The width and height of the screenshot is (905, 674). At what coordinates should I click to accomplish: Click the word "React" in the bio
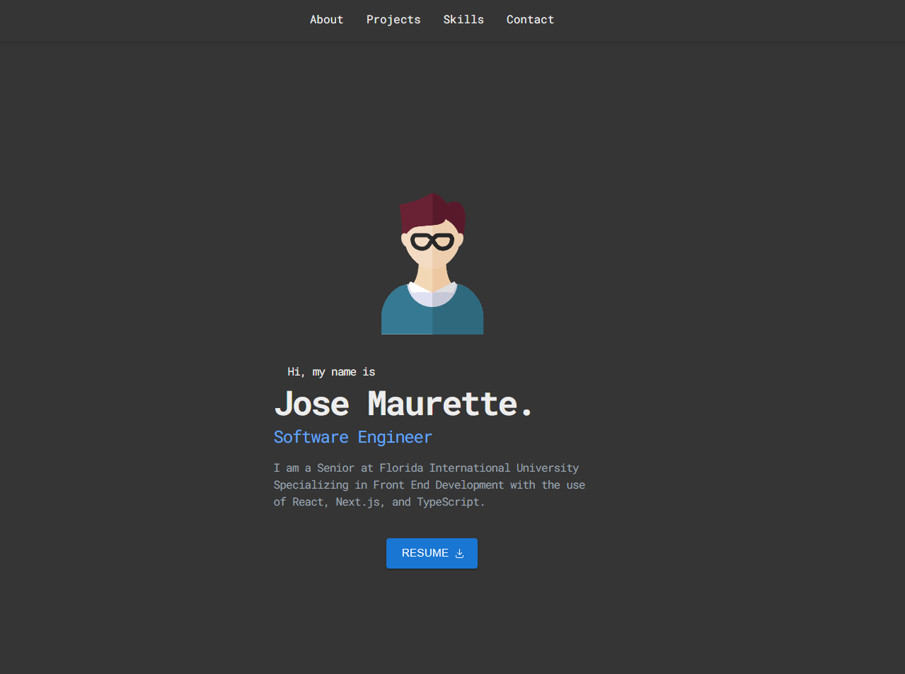point(309,502)
